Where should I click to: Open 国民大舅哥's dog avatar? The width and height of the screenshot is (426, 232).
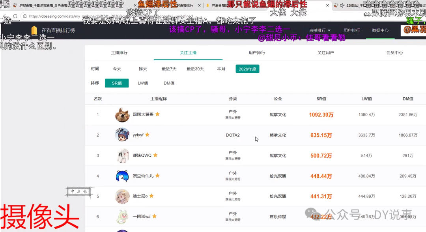(122, 115)
